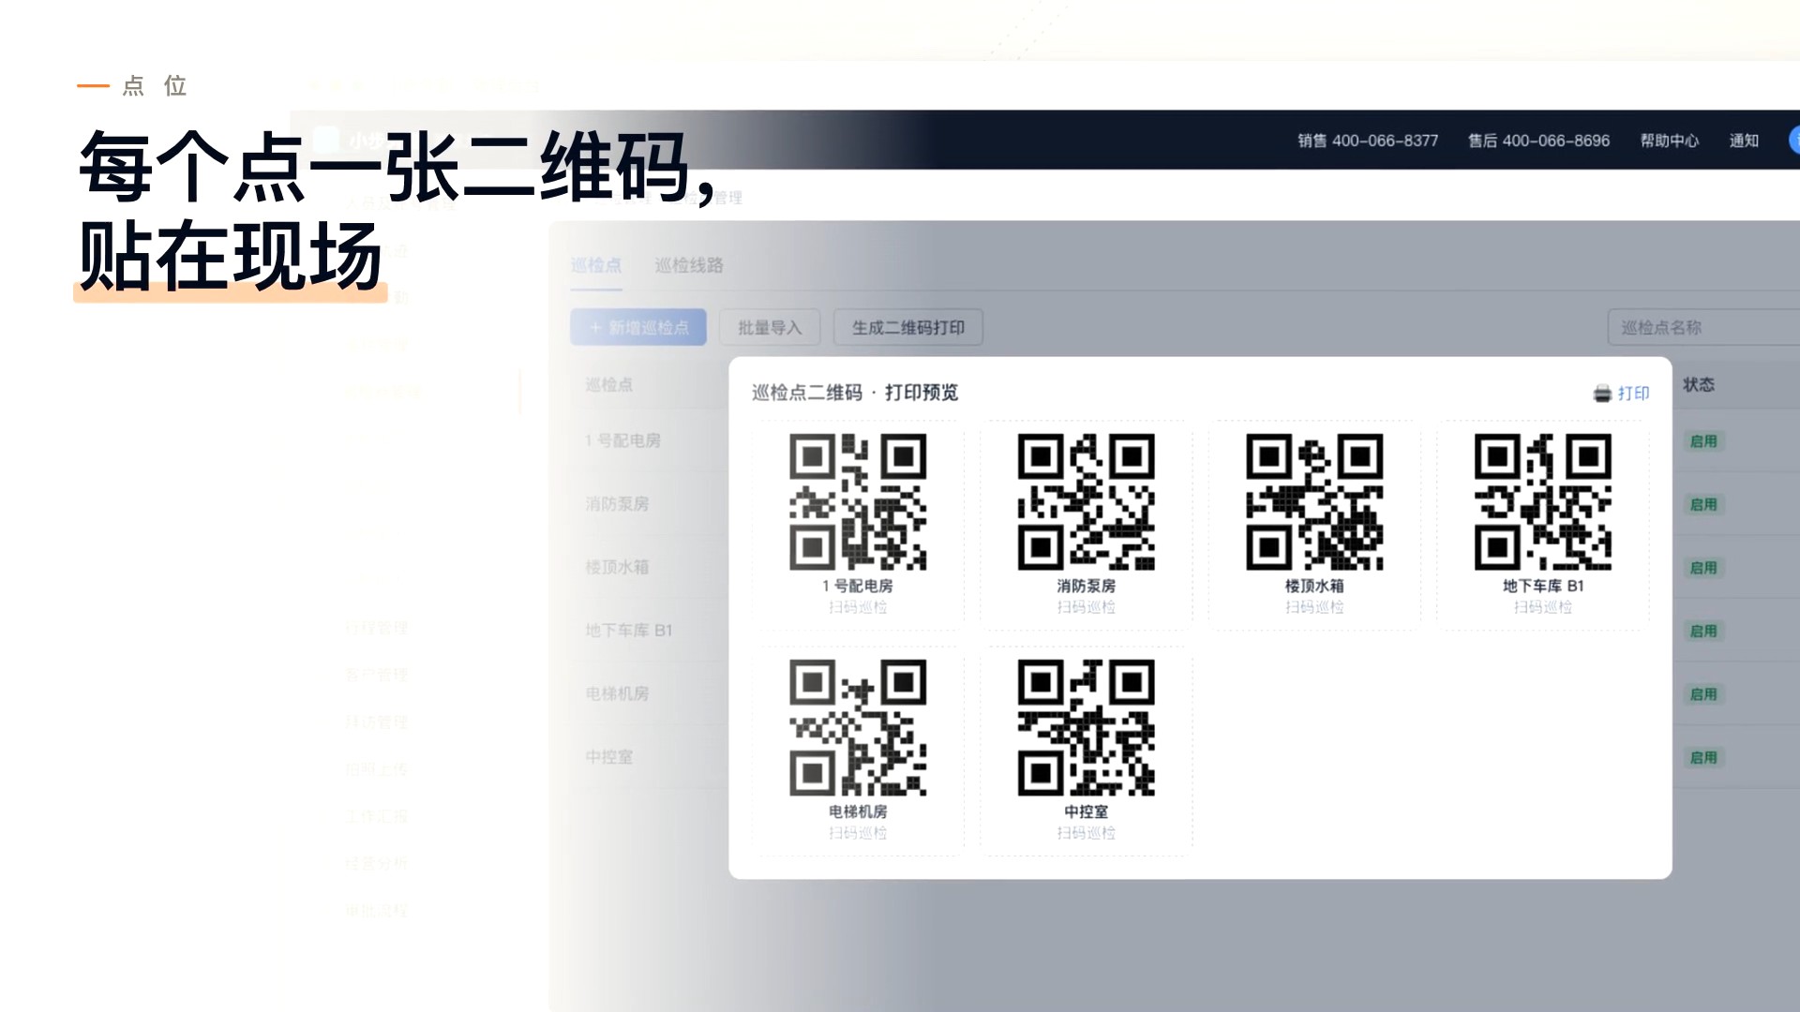Viewport: 1800px width, 1012px height.
Task: Open the 电梯机房 QR code image
Action: point(858,727)
